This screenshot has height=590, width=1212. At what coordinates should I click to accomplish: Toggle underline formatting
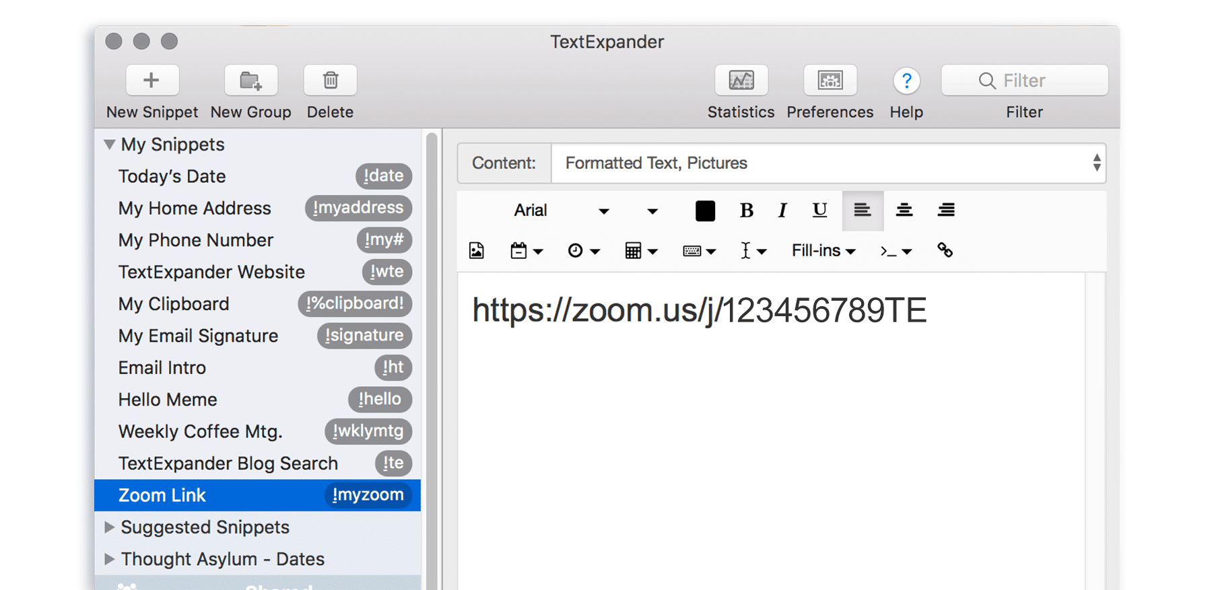point(819,211)
